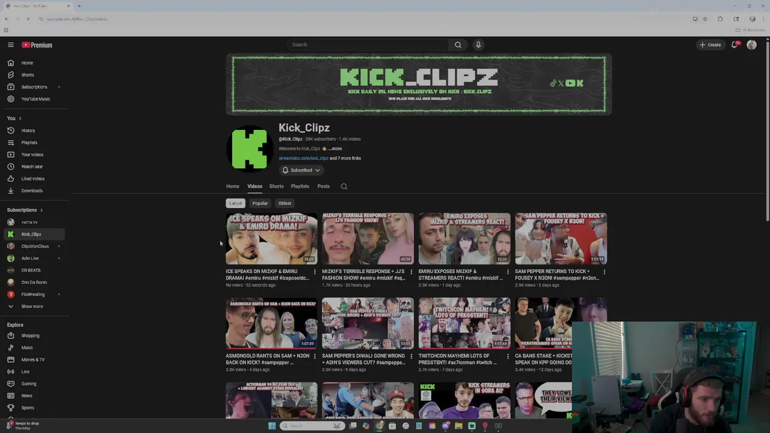The image size is (770, 433).
Task: Open FloWrestling subscription
Action: [x=33, y=294]
